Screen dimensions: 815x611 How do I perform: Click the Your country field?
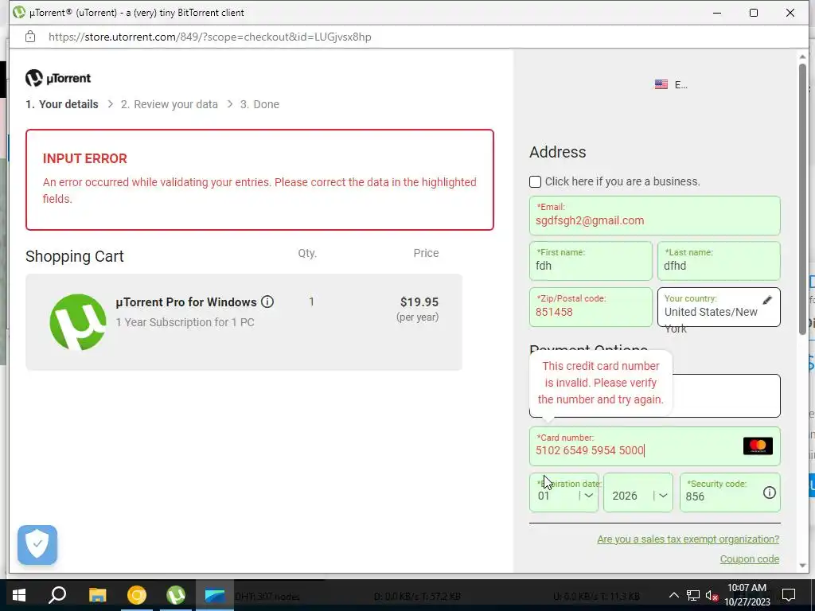719,307
